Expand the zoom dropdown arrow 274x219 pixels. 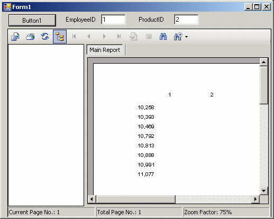[186, 37]
